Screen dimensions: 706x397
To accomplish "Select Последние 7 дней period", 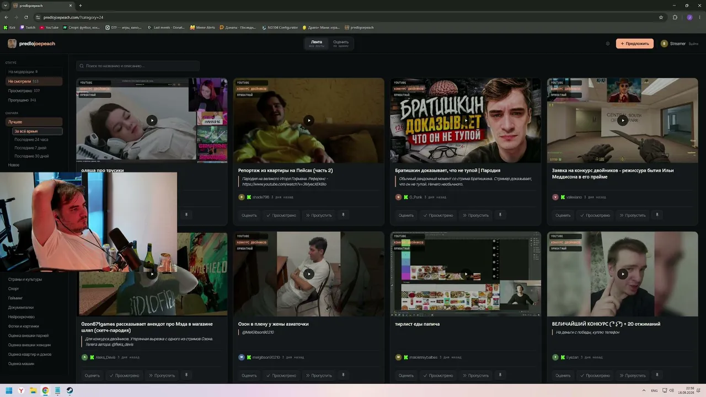I will click(x=30, y=148).
